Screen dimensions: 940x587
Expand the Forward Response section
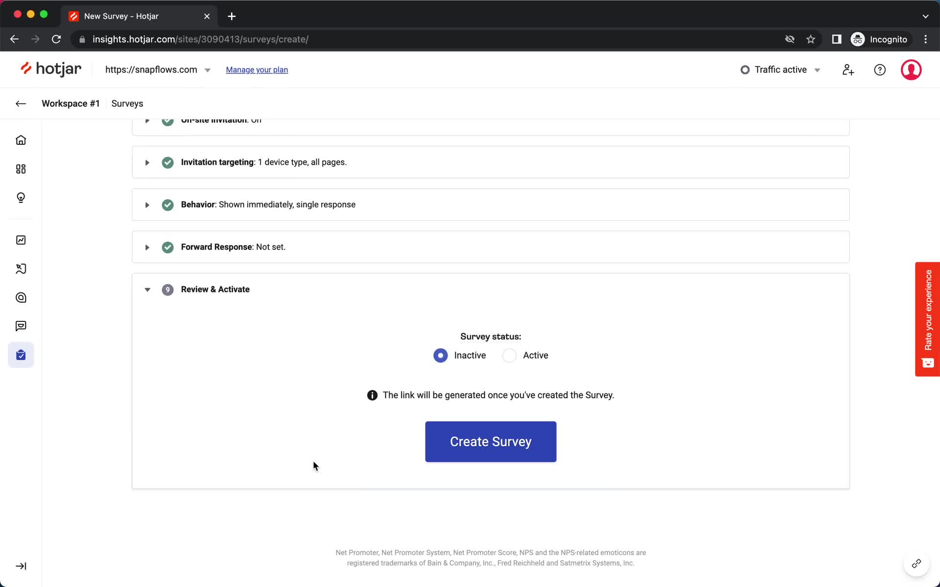(x=147, y=246)
